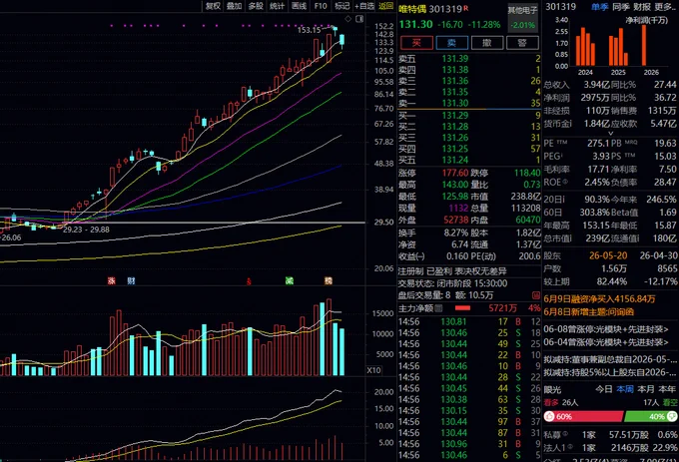Click the 涨停 177.60 limit-up price
The image size is (679, 462).
455,173
